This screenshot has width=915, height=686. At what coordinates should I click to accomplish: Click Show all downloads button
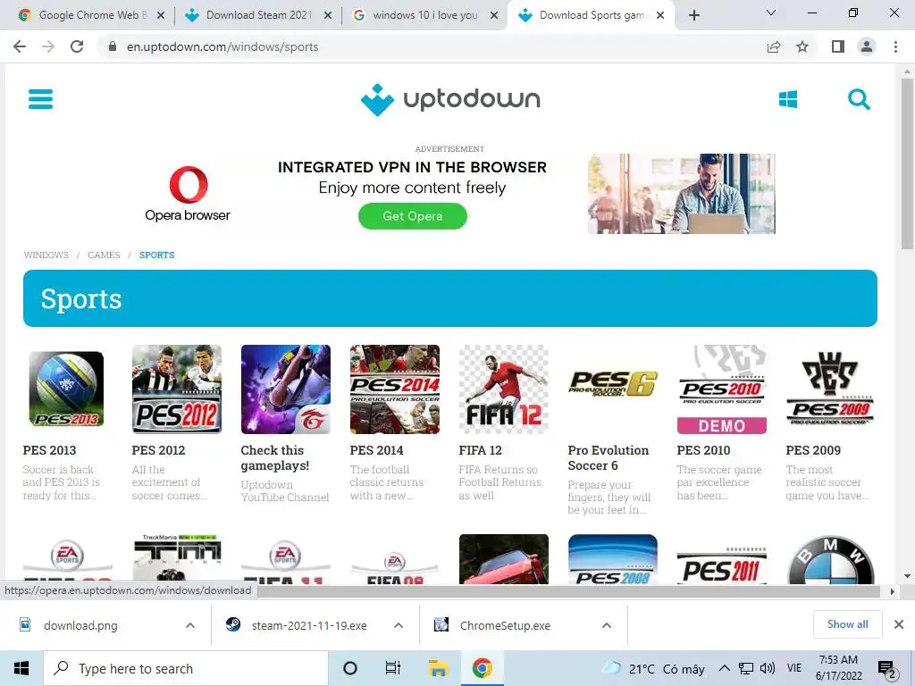pyautogui.click(x=847, y=624)
